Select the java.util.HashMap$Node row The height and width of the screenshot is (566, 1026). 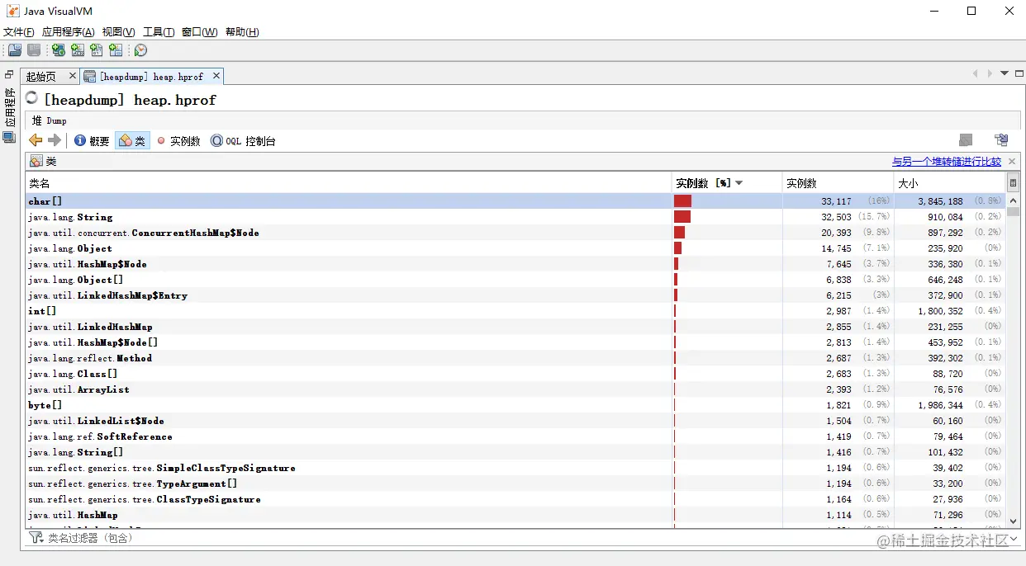(x=516, y=264)
